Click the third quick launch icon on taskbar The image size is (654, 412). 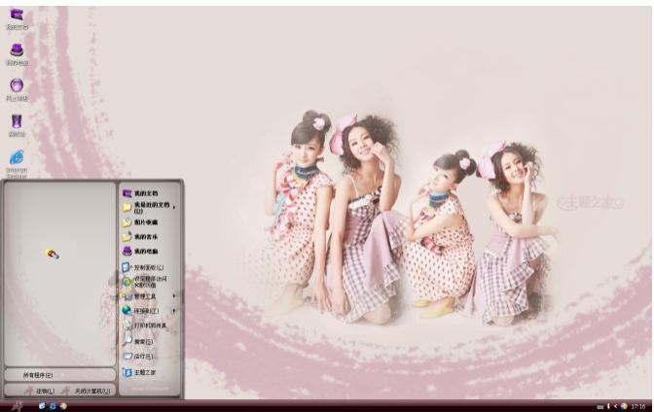tap(63, 406)
